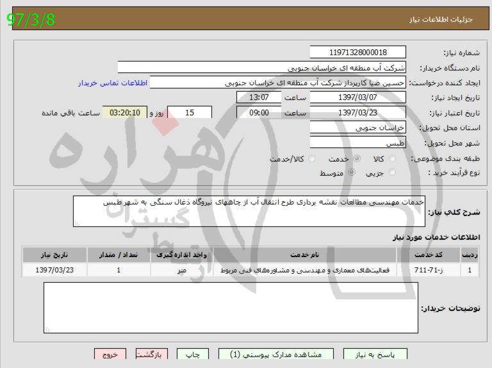Click the جزئیات اطلاعات نیاز header title

(441, 19)
